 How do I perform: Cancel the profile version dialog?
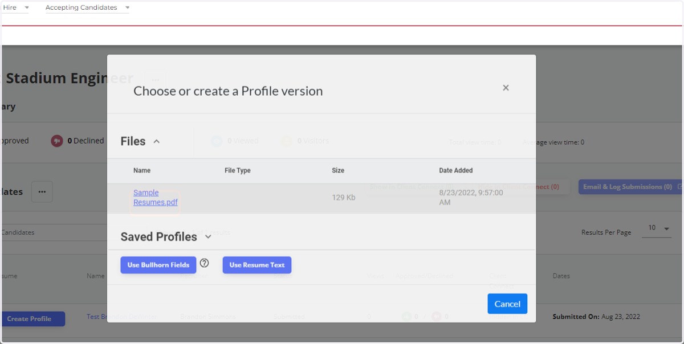point(507,304)
